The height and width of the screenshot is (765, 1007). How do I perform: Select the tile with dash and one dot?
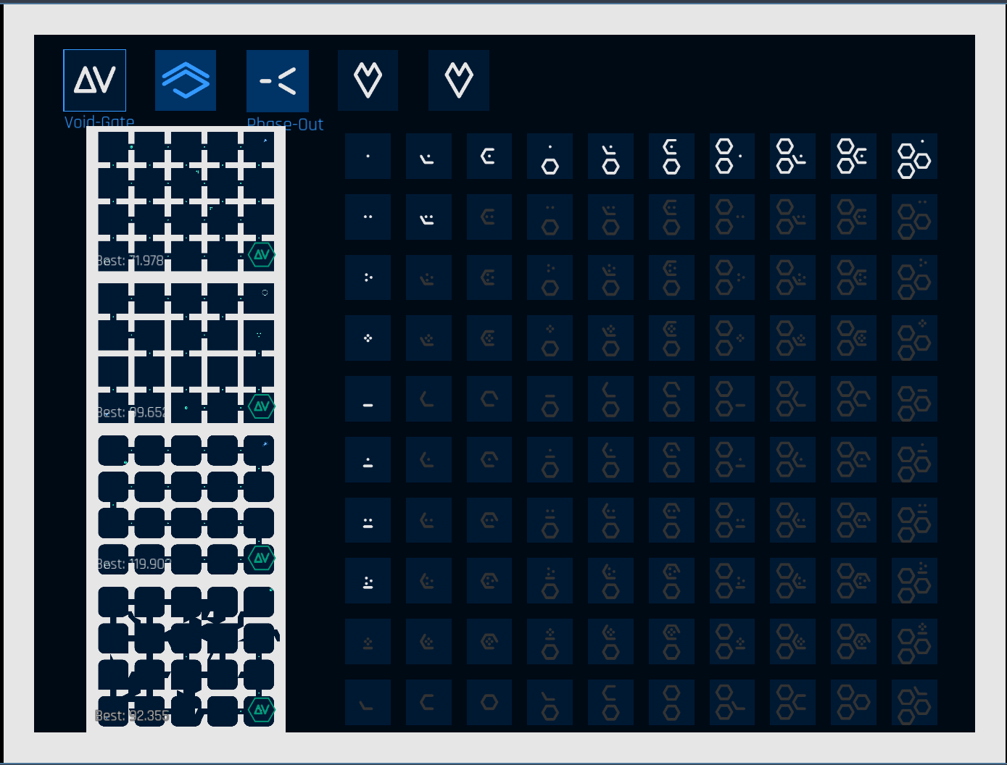click(368, 460)
